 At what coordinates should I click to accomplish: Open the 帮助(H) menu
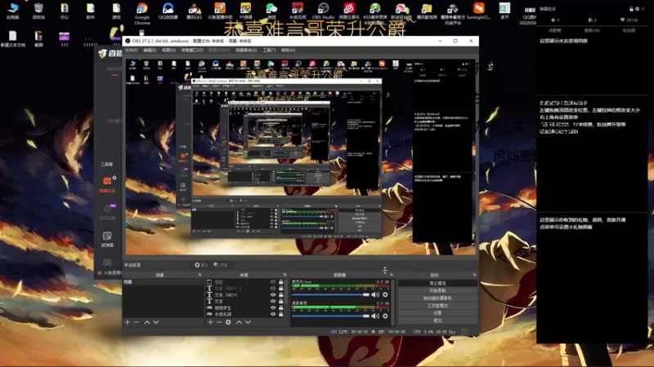click(x=288, y=50)
